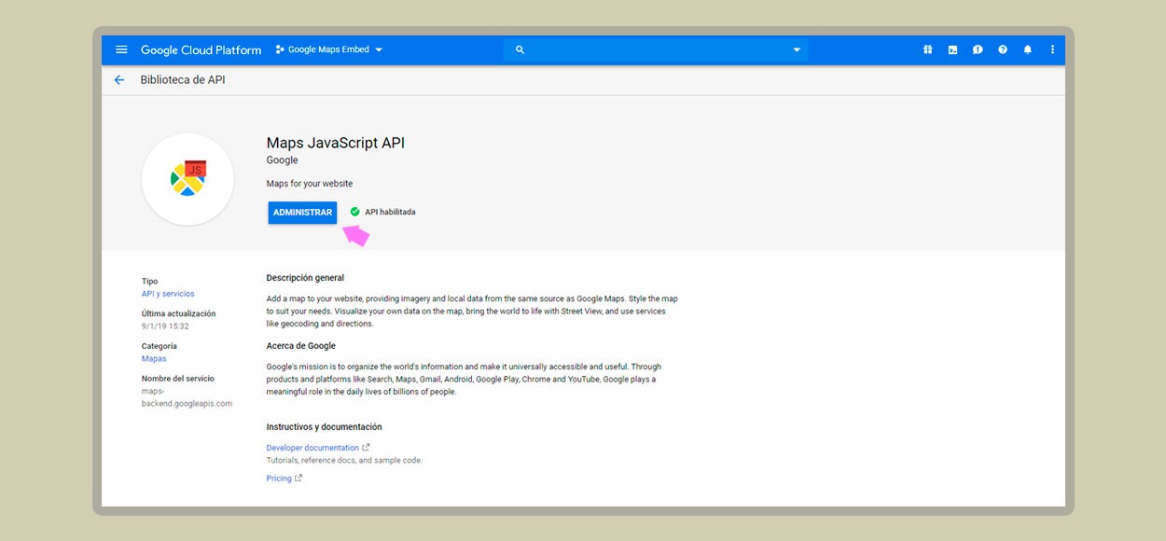Click external link icon beside Developer documentation
The height and width of the screenshot is (541, 1166).
366,448
